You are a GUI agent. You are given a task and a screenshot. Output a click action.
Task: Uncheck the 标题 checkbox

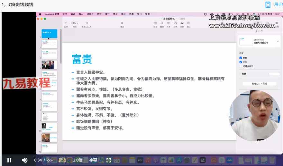(241, 58)
